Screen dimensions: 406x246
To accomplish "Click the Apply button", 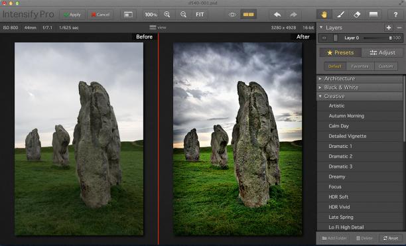I will [72, 15].
